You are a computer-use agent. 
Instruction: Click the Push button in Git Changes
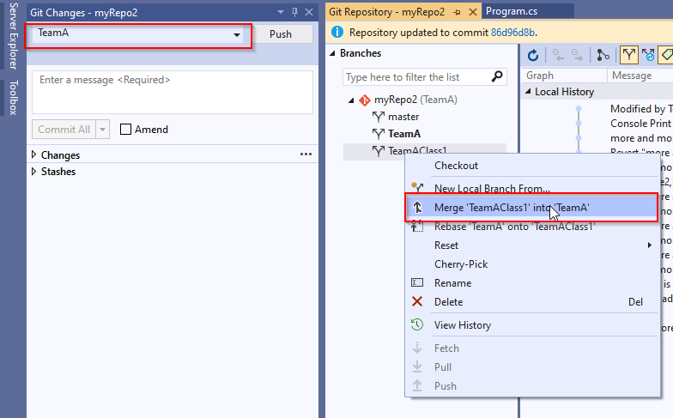point(282,34)
